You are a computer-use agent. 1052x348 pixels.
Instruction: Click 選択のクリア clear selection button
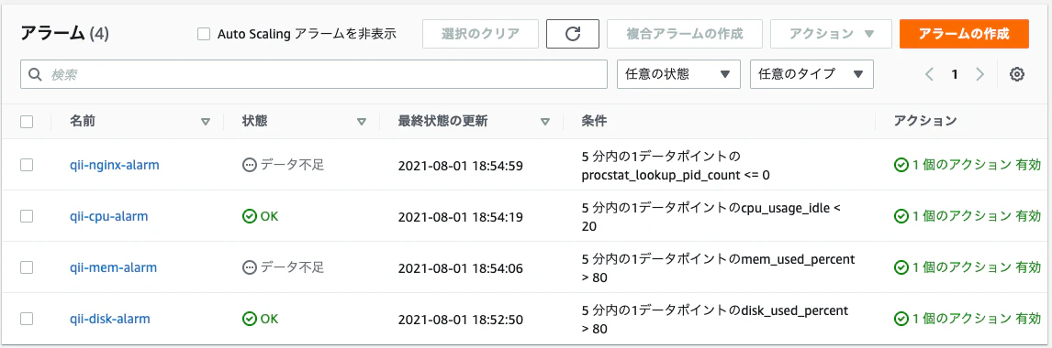(480, 34)
